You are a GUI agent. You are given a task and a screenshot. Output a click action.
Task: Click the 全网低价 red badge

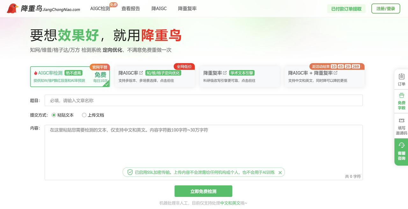(x=184, y=67)
